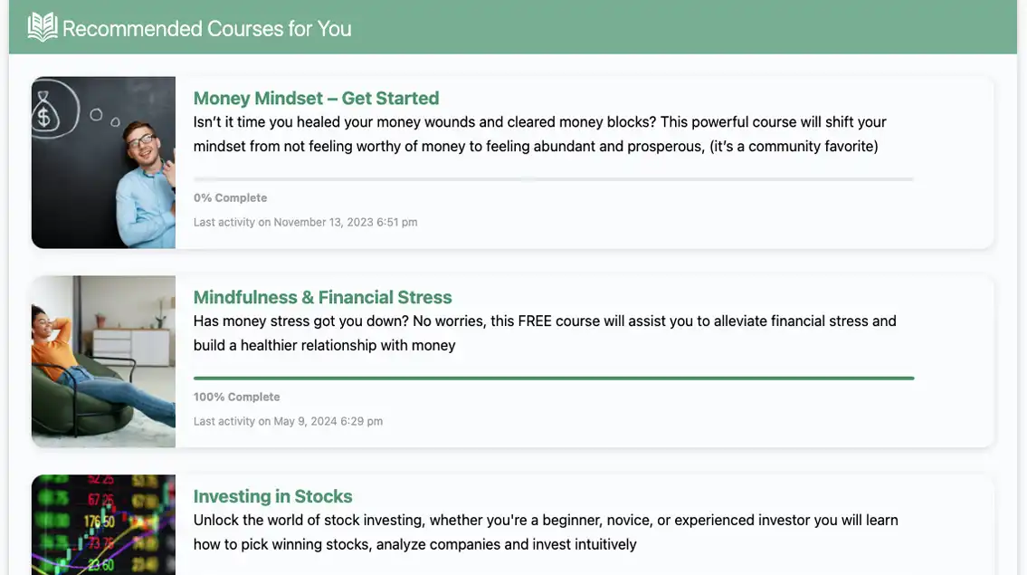Click the 0% Complete label
The height and width of the screenshot is (575, 1027).
[230, 198]
